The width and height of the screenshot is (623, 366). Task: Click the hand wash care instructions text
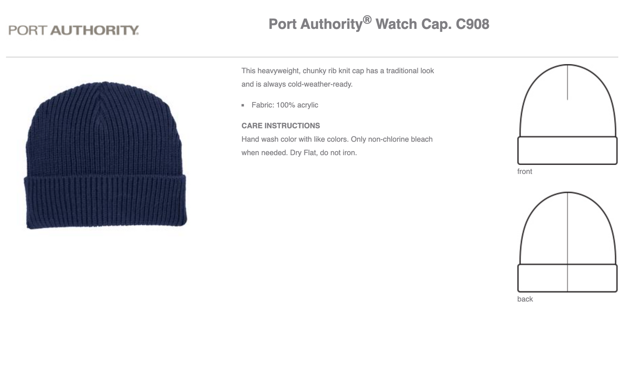pyautogui.click(x=337, y=146)
